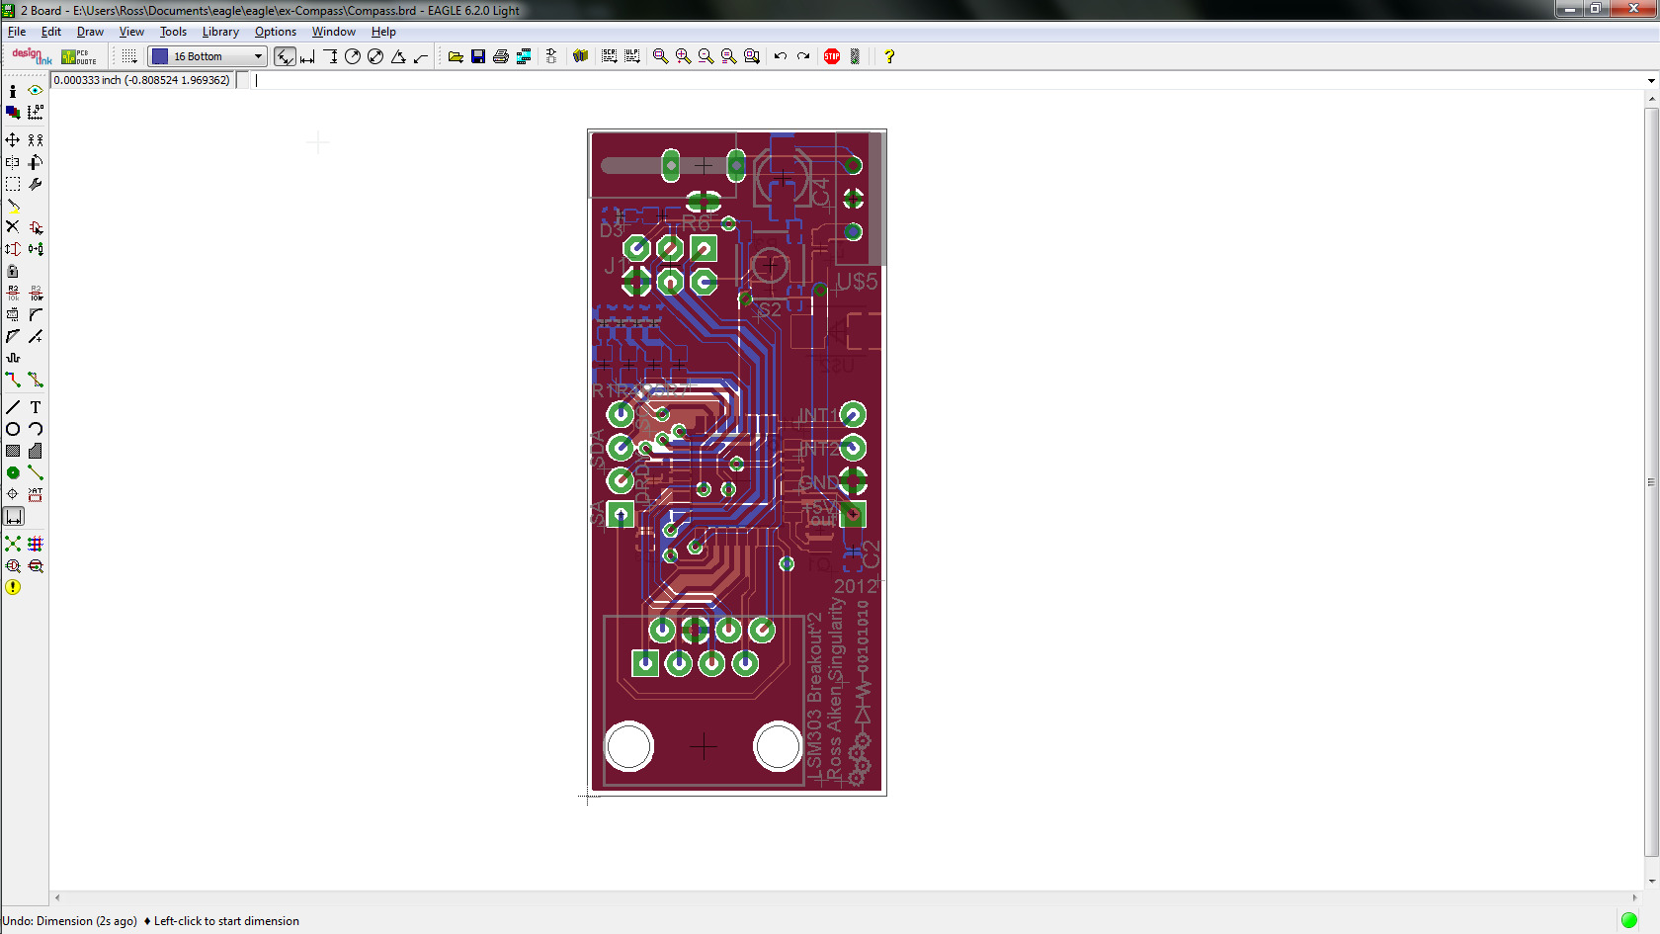The height and width of the screenshot is (934, 1660).
Task: Open the Library menu
Action: coord(219,32)
